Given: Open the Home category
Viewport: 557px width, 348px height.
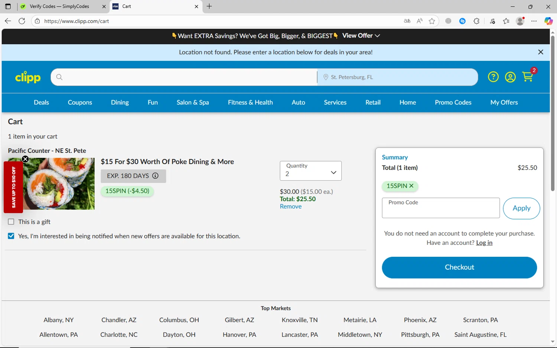Looking at the screenshot, I should (408, 102).
